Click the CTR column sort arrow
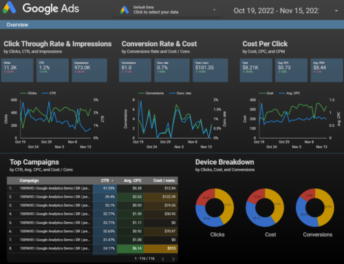This screenshot has width=344, height=264. pos(112,181)
